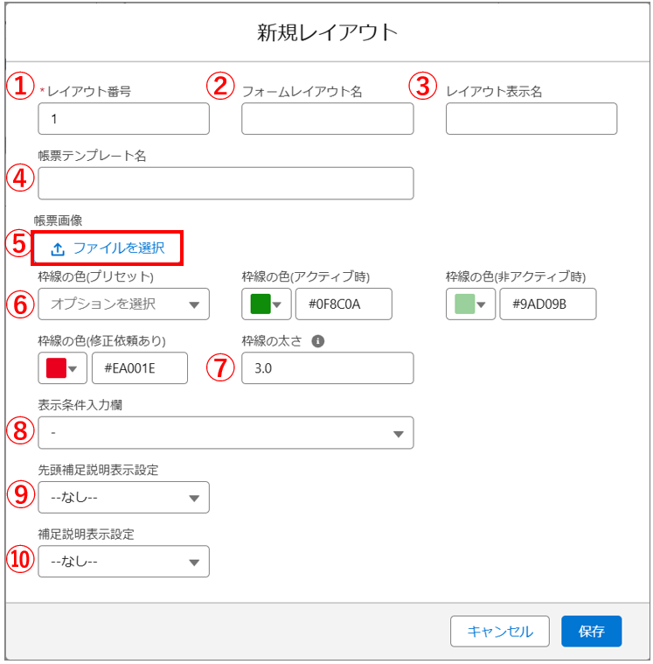The image size is (653, 664).
Task: Select the レイアウト表示名 text field
Action: pyautogui.click(x=531, y=119)
